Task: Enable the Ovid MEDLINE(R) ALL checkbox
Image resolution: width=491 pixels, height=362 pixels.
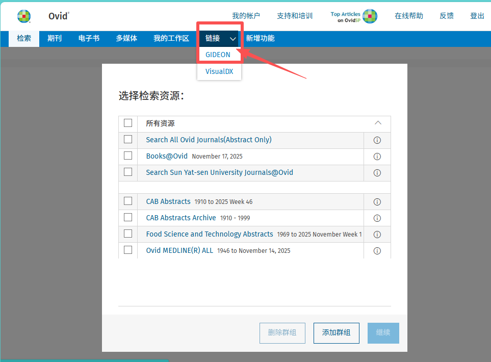Action: (128, 250)
